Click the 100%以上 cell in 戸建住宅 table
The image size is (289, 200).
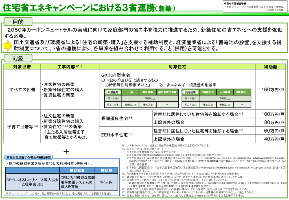point(130,105)
